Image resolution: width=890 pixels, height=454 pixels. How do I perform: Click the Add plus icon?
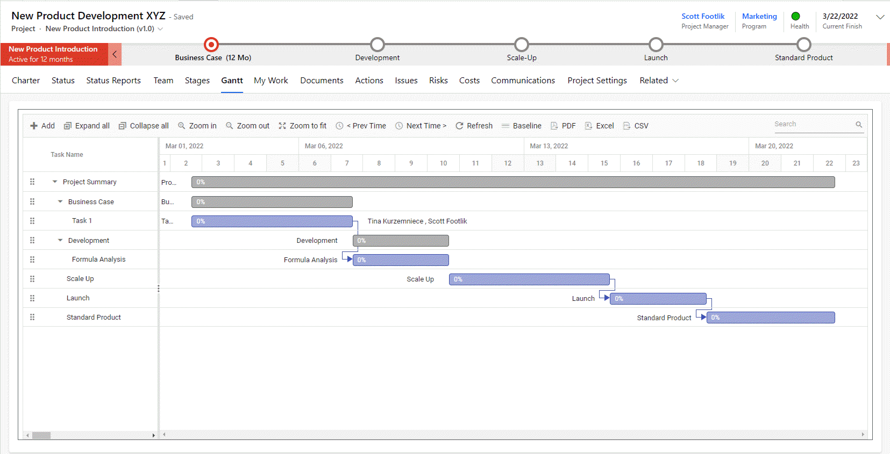coord(34,126)
